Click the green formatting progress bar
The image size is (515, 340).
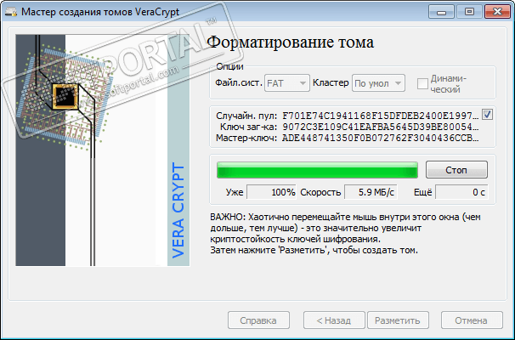click(x=317, y=170)
